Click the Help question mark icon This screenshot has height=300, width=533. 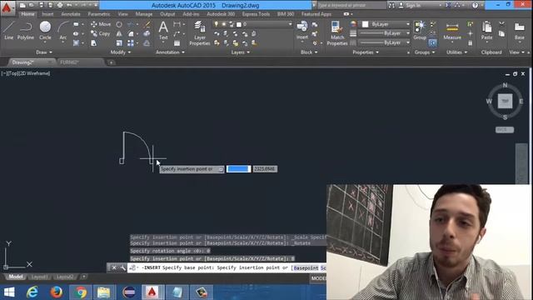(476, 5)
